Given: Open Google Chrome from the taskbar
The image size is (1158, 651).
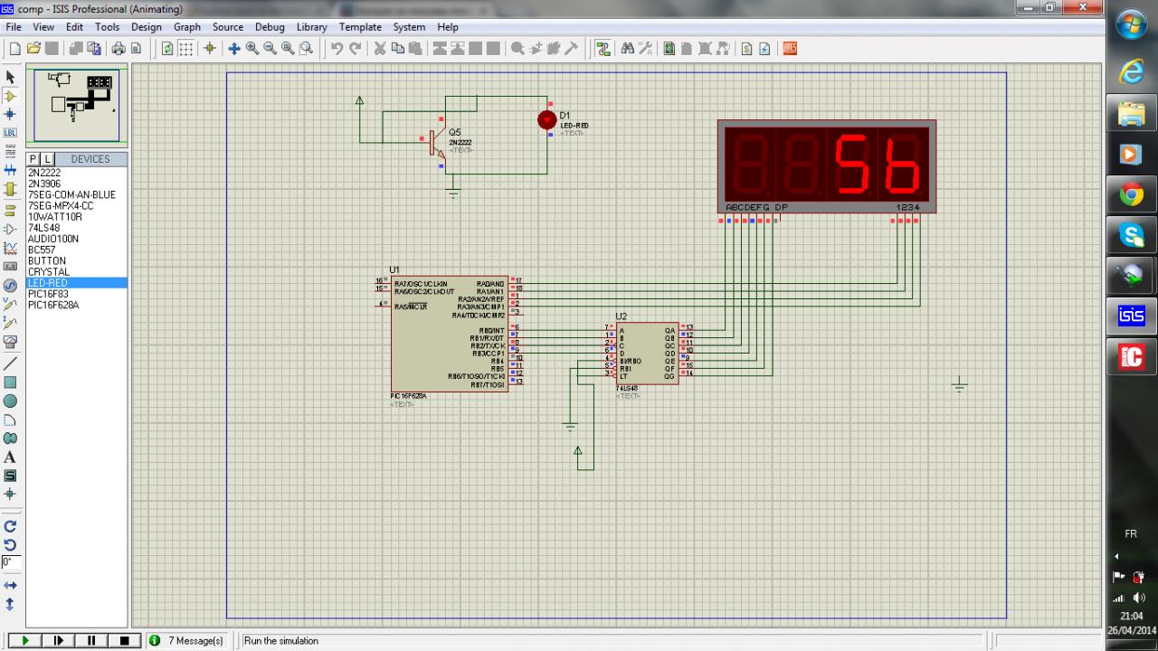Looking at the screenshot, I should click(1131, 194).
